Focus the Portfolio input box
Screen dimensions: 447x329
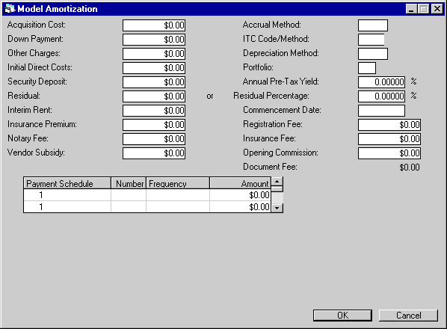tap(367, 68)
